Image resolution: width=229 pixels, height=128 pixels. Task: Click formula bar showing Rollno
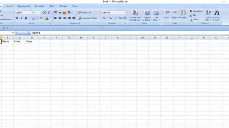[x=130, y=33]
